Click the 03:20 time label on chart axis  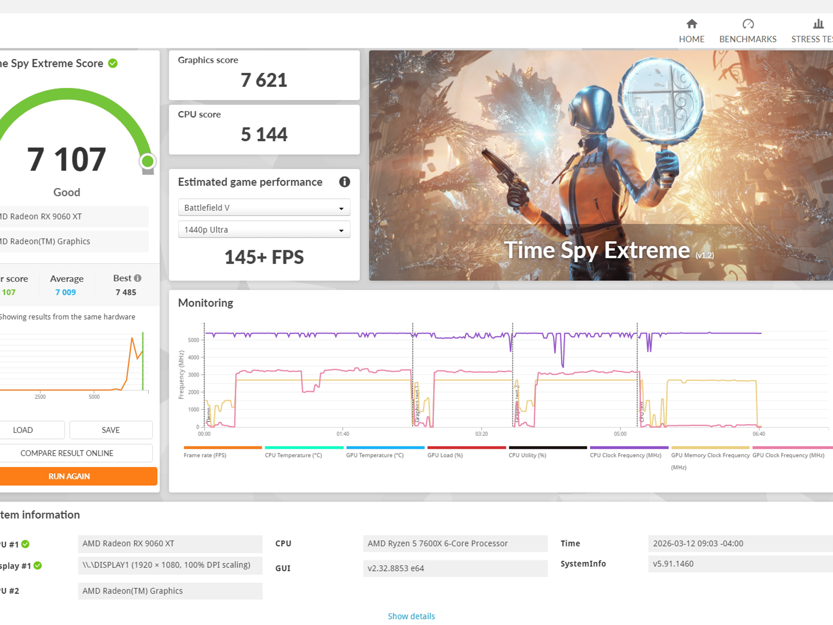tap(482, 434)
